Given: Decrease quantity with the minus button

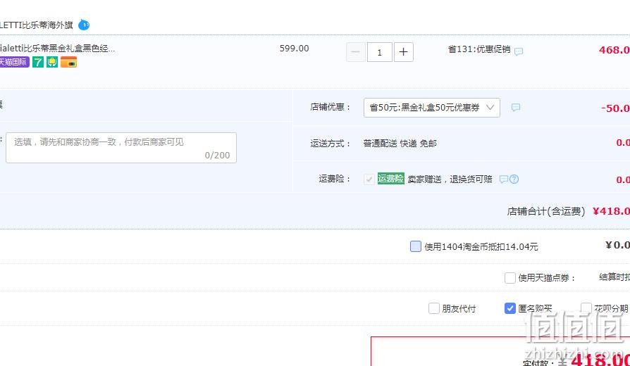Looking at the screenshot, I should [356, 52].
